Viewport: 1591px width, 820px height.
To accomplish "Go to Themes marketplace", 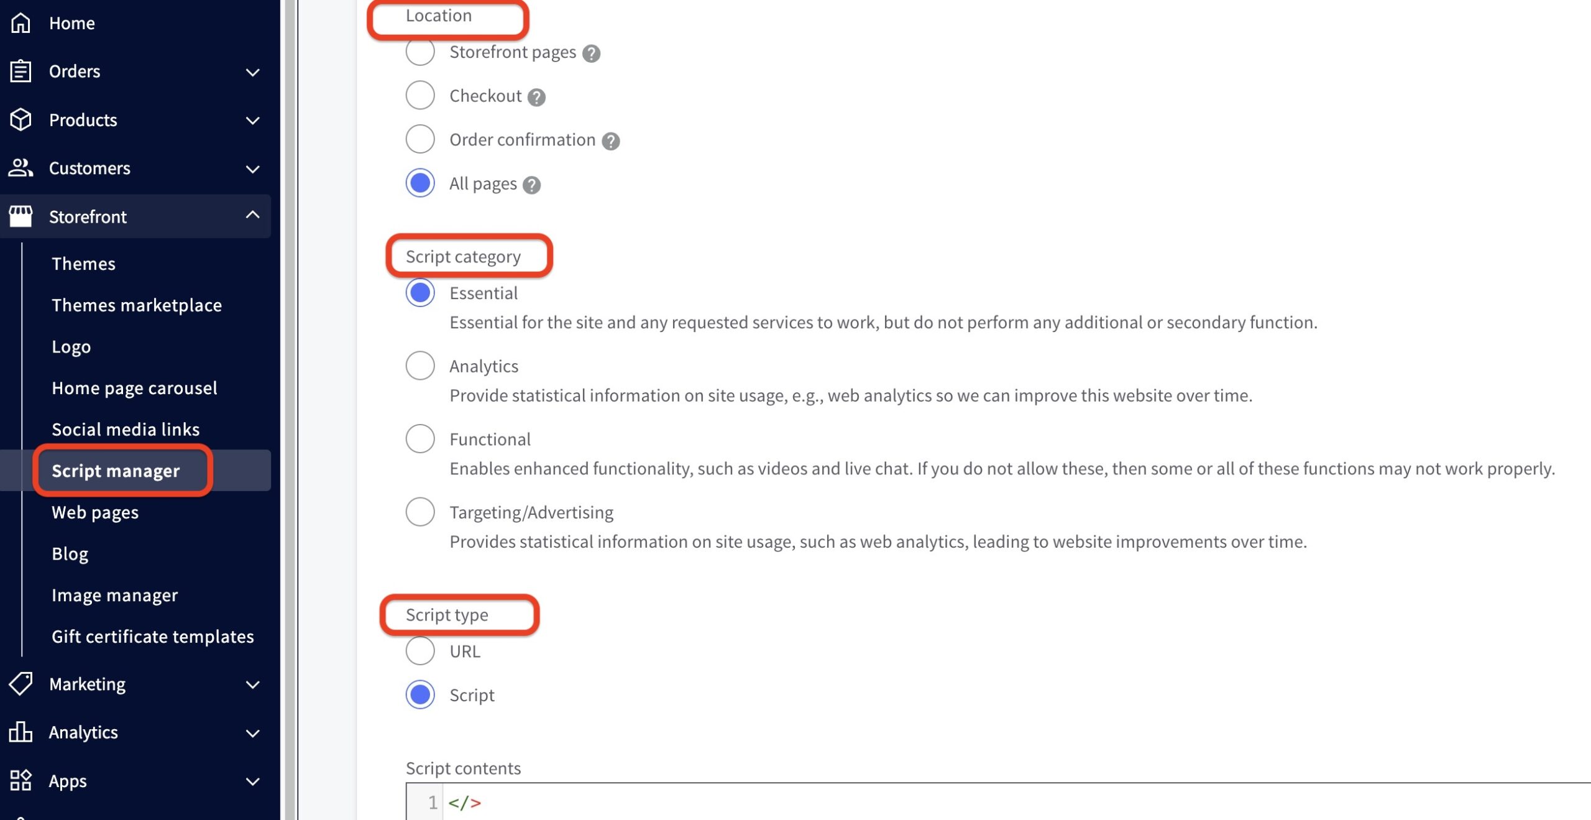I will click(137, 305).
